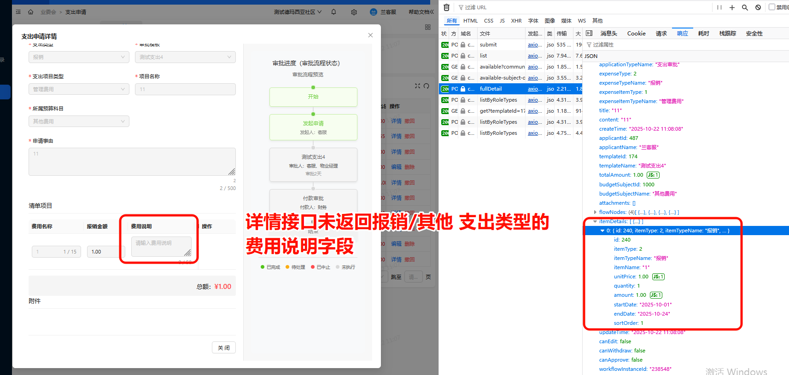
Task: Switch to 栈跟踪 stack trace tab
Action: pos(728,34)
